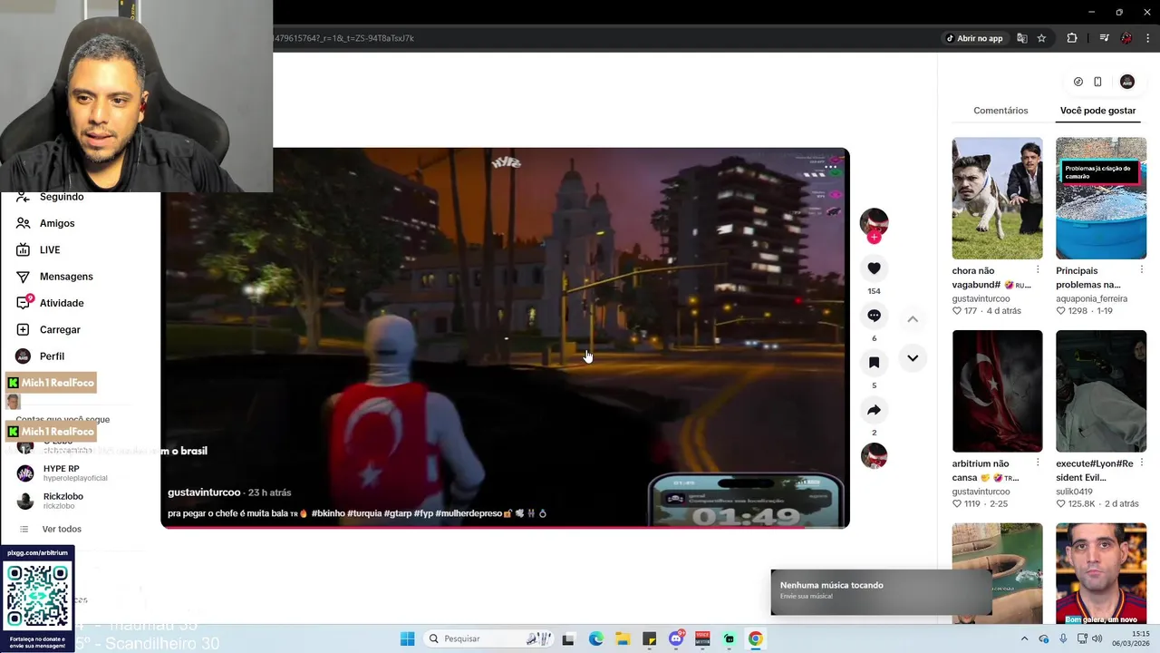1160x653 pixels.
Task: Open the Chrome profile avatar
Action: (x=1126, y=38)
